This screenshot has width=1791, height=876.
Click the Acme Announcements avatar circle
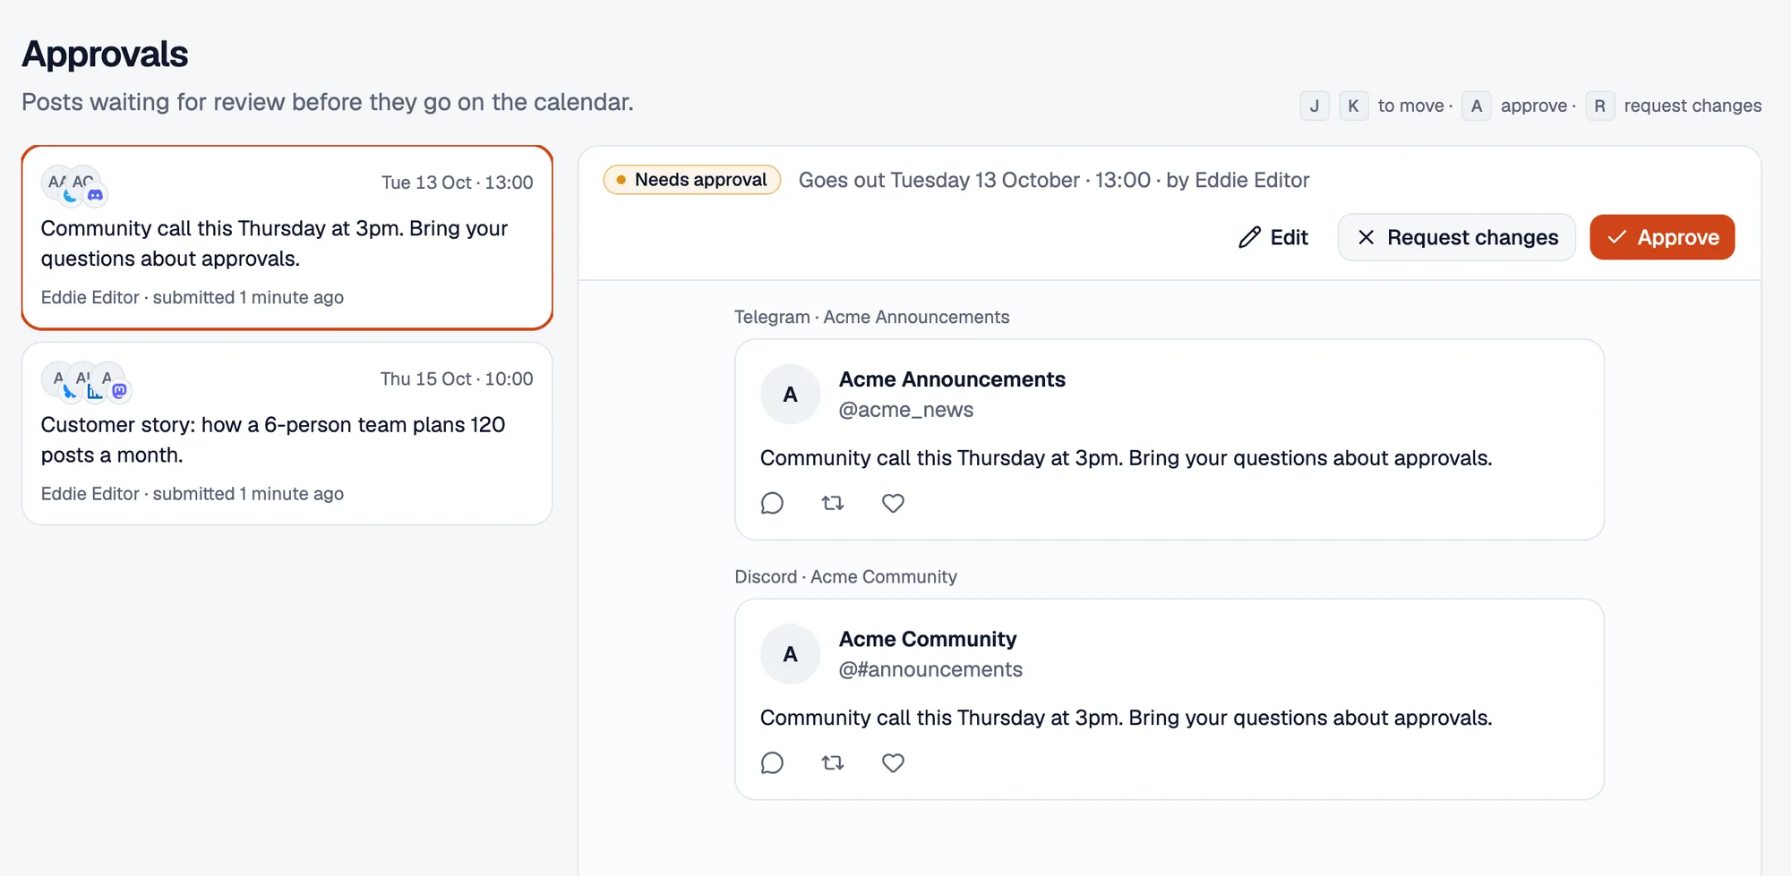coord(790,395)
